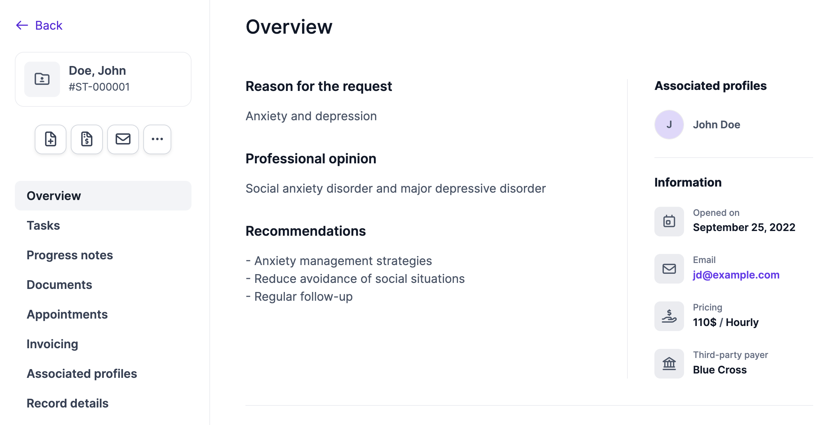
Task: Click the client folder icon for John Doe
Action: (42, 79)
